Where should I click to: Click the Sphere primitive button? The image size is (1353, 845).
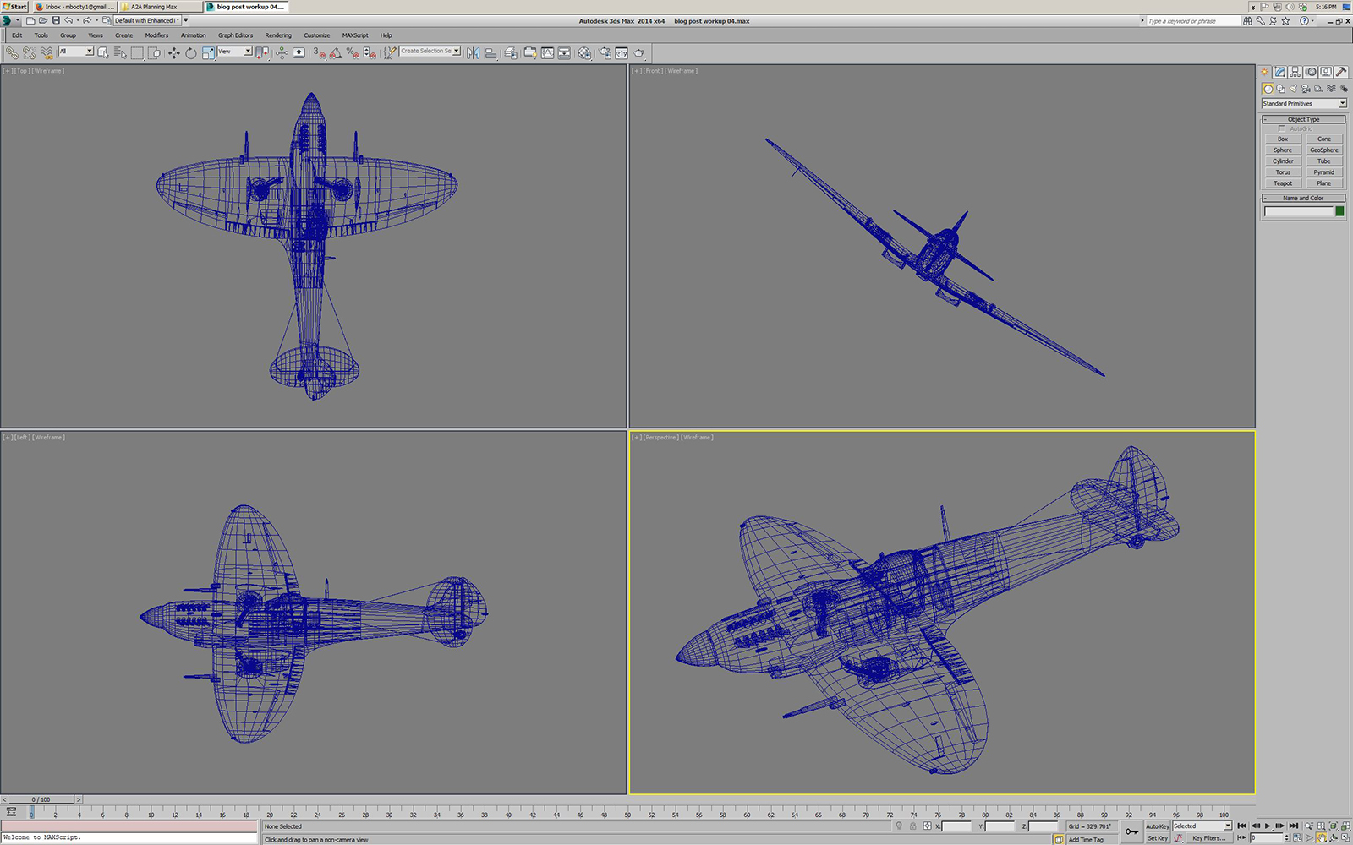coord(1282,150)
